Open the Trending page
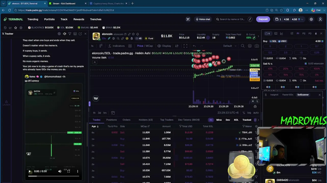Image resolution: width=327 pixels, height=183 pixels. pos(33,19)
